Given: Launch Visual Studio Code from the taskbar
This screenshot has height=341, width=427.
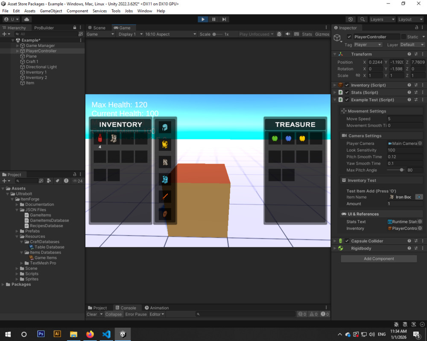Looking at the screenshot, I should point(106,334).
